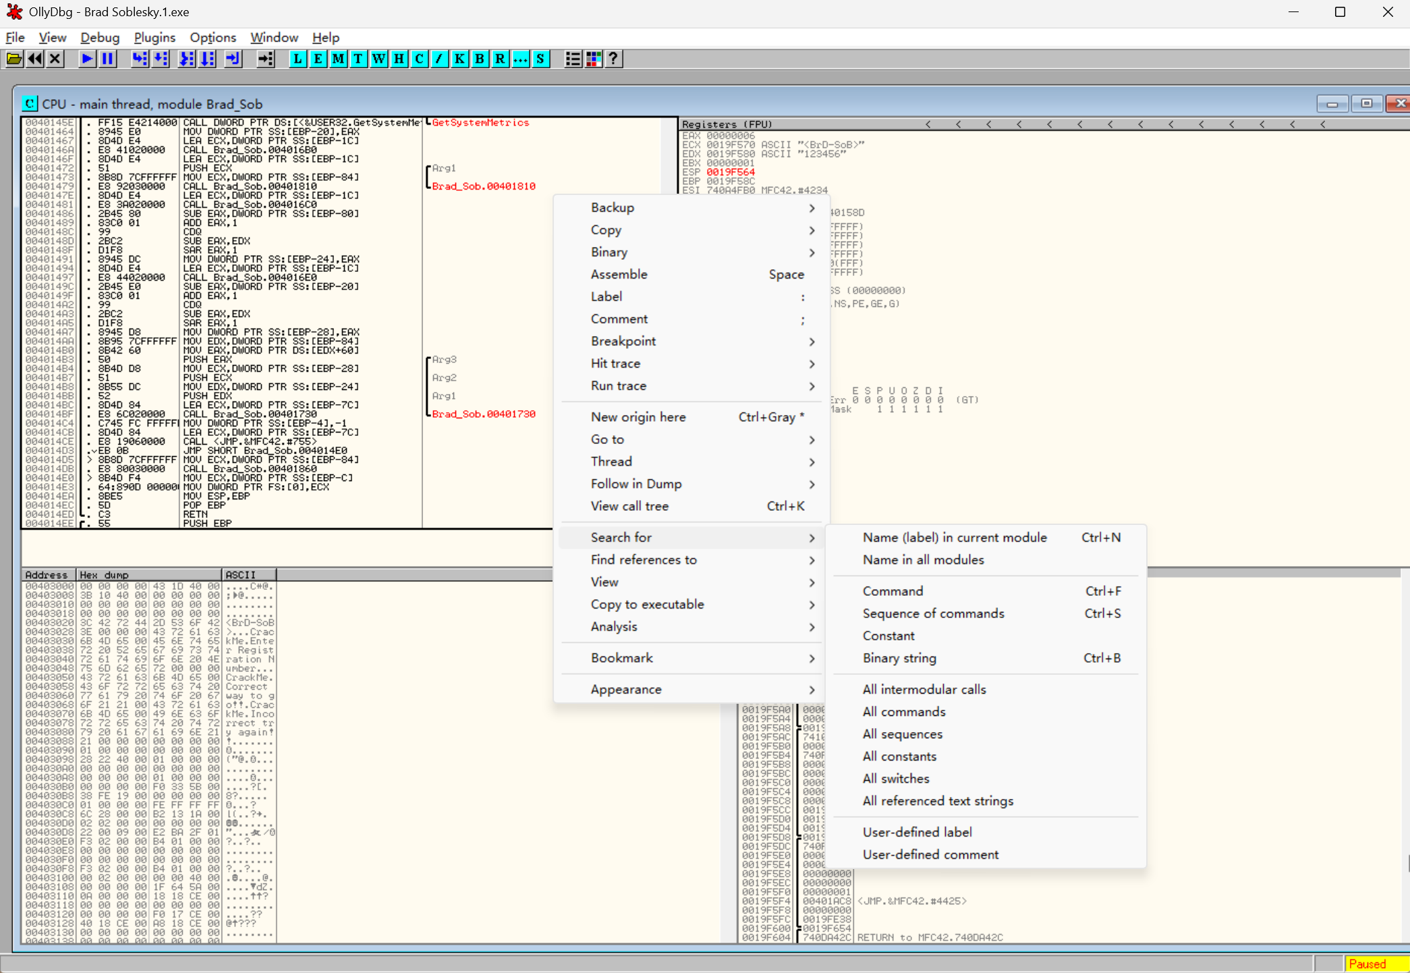Click the Appearance color grid icon

(594, 59)
